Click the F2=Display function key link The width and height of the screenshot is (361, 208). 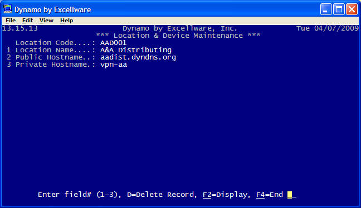(226, 195)
